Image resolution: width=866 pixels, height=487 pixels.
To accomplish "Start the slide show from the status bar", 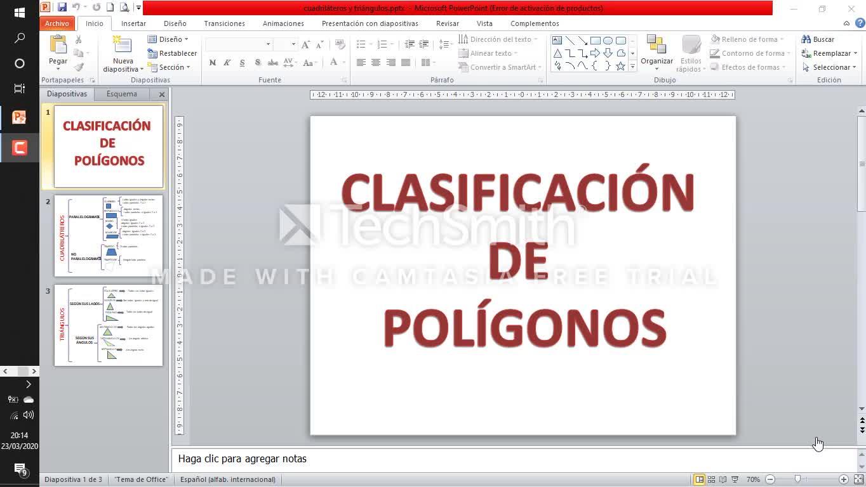I will [735, 479].
